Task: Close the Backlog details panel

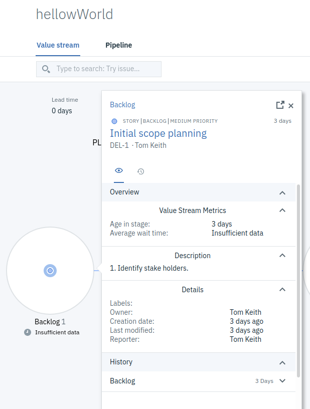Action: coord(291,106)
